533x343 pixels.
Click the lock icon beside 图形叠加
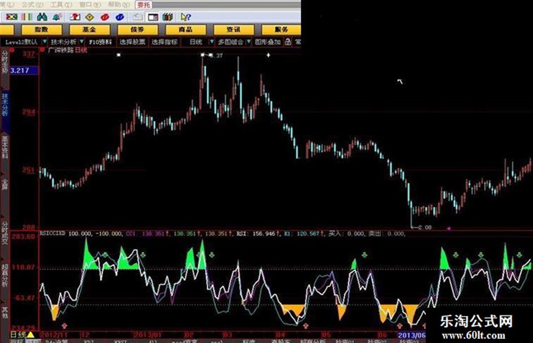288,42
